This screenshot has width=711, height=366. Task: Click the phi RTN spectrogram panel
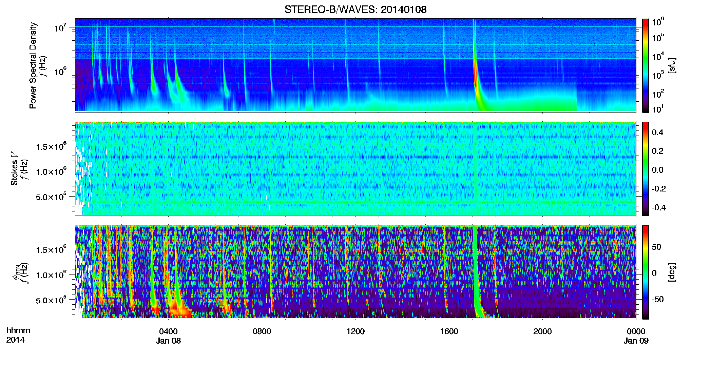[x=355, y=272]
